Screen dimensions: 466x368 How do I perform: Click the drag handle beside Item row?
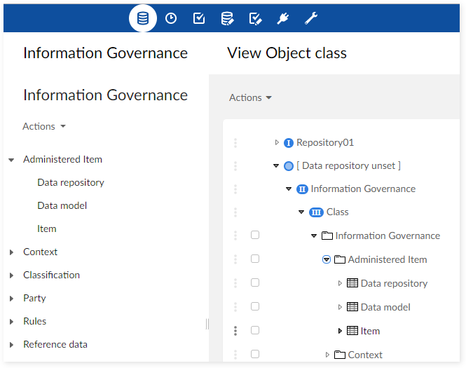(x=235, y=331)
